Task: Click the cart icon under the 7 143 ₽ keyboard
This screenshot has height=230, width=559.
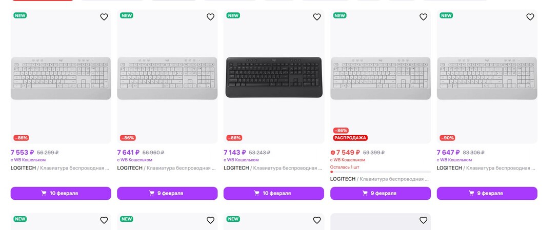Action: tap(257, 193)
